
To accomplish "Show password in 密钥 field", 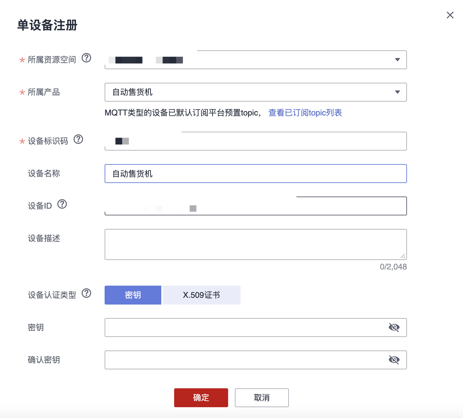I will [394, 328].
